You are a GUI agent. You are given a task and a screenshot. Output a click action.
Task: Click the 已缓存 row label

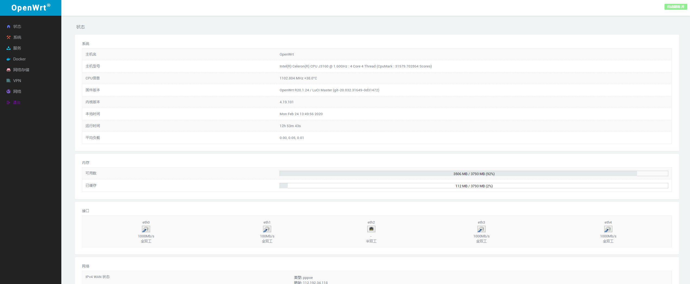[x=91, y=186]
